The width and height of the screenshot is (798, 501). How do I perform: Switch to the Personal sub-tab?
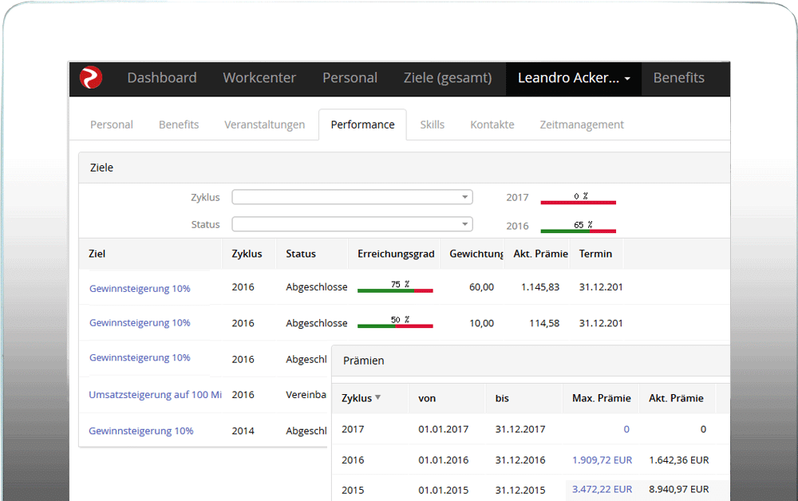tap(112, 124)
